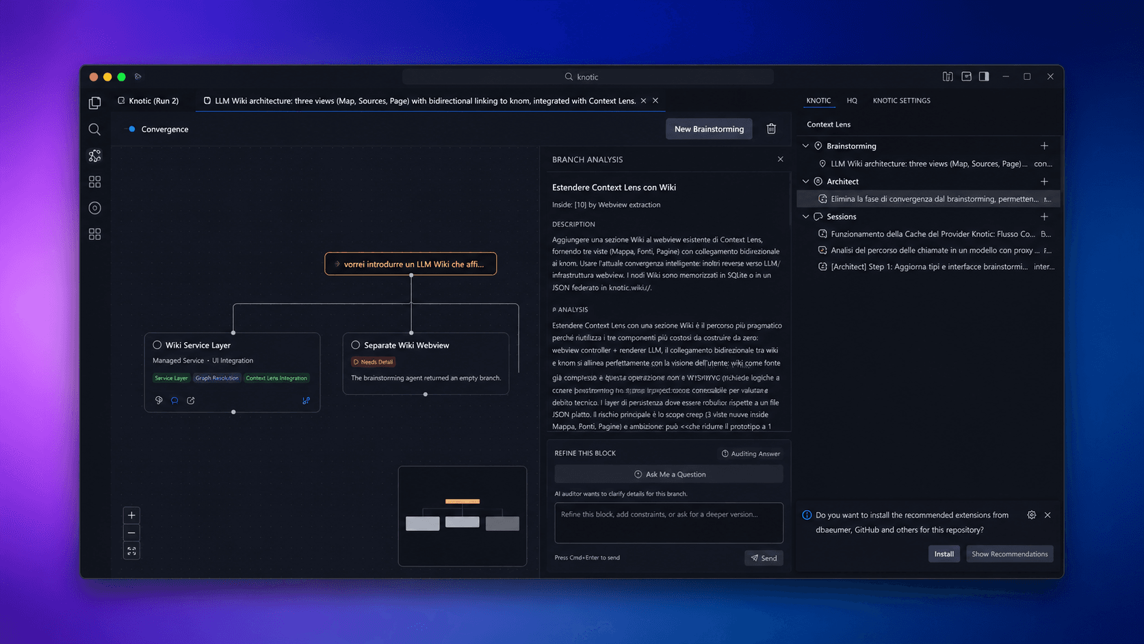
Task: Click the Send button
Action: click(764, 558)
